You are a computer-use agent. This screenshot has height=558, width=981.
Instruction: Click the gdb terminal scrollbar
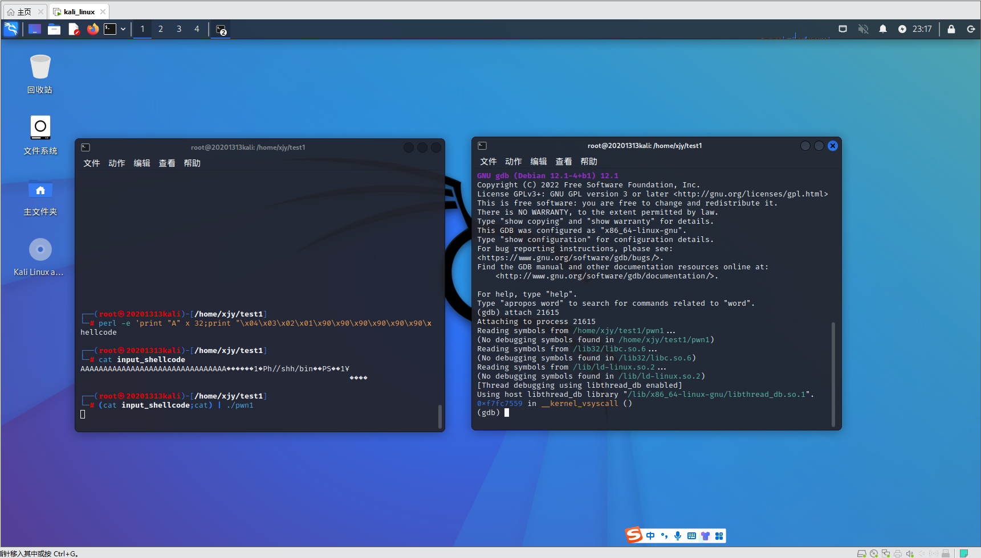833,374
